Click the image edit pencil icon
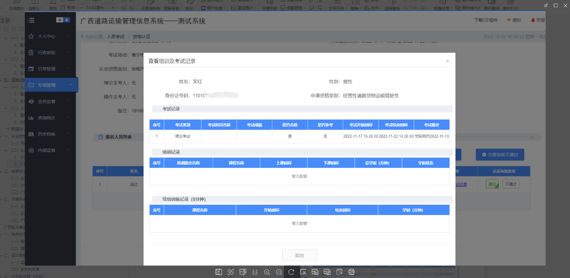Image resolution: width=570 pixels, height=278 pixels. pos(243,272)
